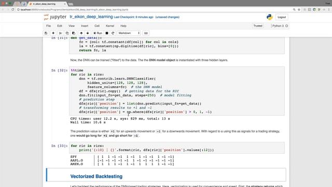
Task: Click the hidden_units=[128, 128, 128] line
Action: tap(117, 83)
